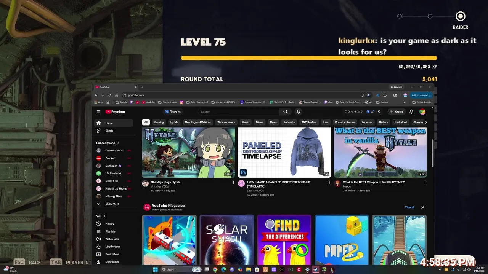
Task: Go to Chrome home page button
Action: click(116, 95)
